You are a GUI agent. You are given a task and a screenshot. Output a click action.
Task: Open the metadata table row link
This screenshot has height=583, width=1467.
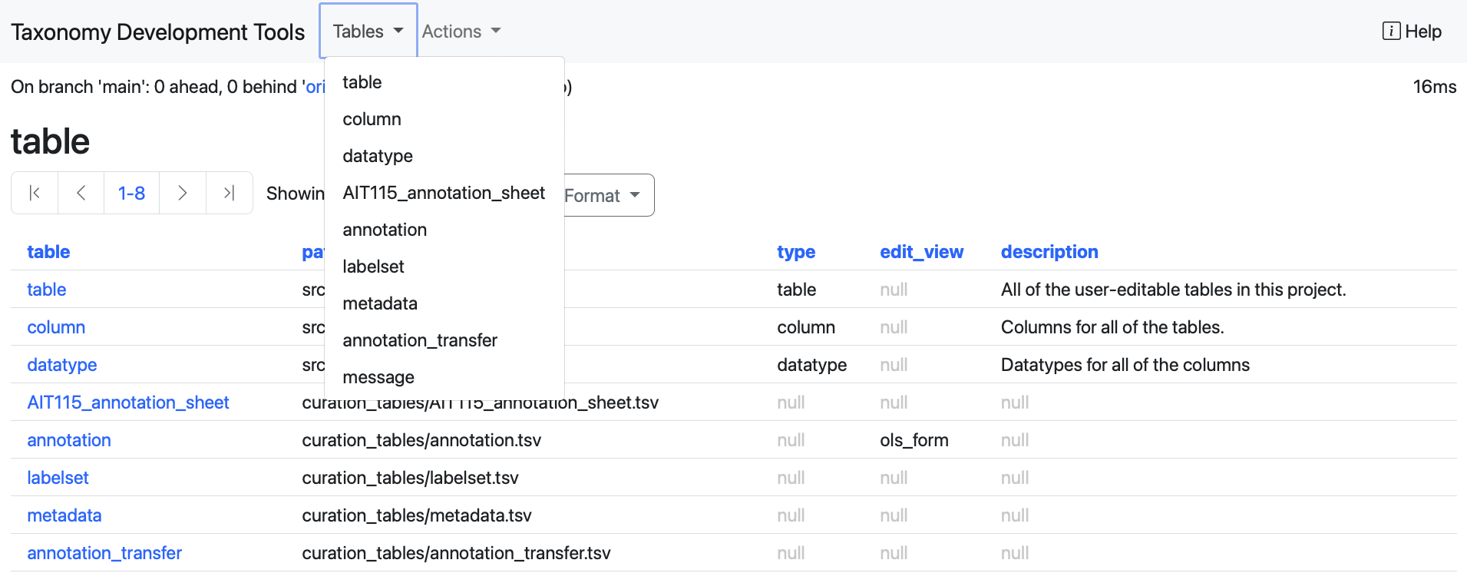coord(64,515)
